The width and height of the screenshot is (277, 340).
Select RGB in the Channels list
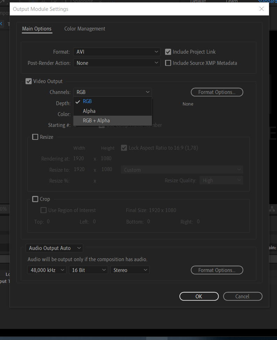113,101
